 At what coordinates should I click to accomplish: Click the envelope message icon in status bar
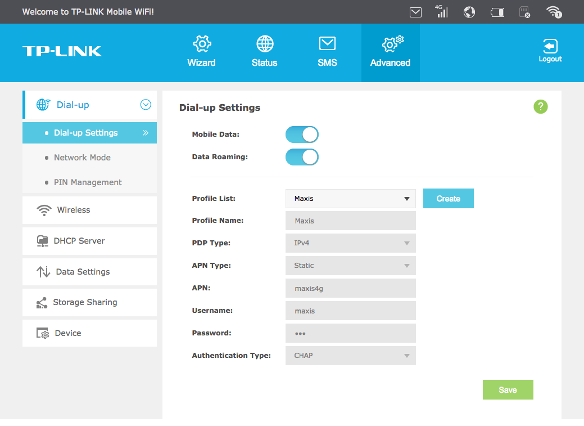tap(415, 12)
